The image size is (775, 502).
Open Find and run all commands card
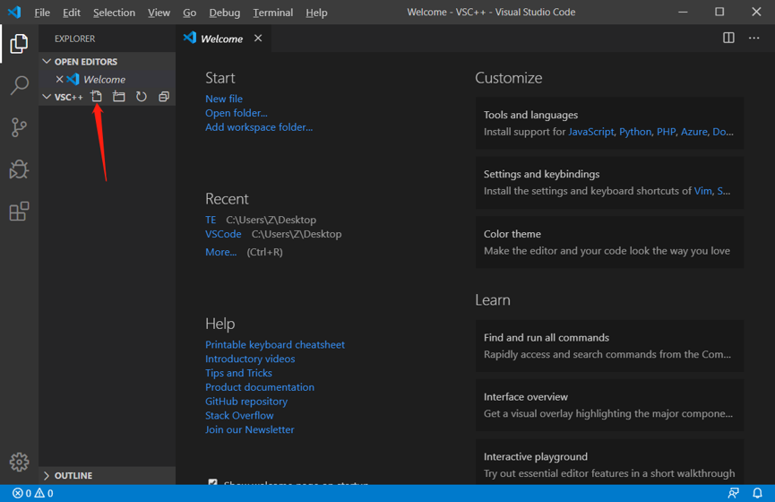click(609, 346)
